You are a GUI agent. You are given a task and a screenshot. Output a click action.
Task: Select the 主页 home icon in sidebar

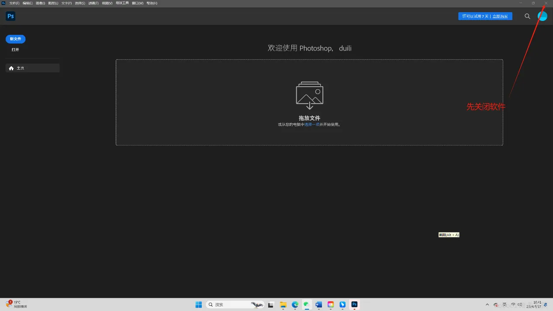click(x=11, y=68)
